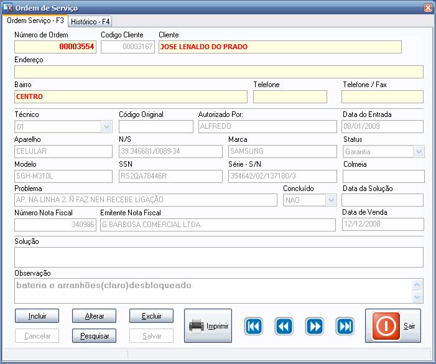Click the window title bar app icon
The width and height of the screenshot is (436, 364).
pyautogui.click(x=7, y=7)
